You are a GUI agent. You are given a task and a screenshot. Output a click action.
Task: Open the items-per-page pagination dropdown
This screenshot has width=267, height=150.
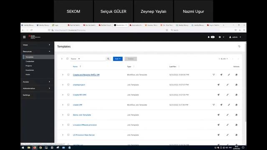223,59
